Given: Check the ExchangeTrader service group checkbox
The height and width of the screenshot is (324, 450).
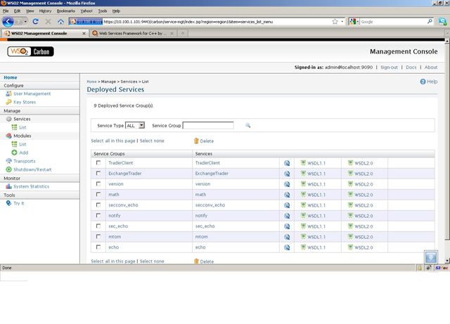Looking at the screenshot, I should [x=98, y=174].
